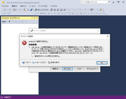Pin the オブジェクト エクスプローラー panel

coord(34,18)
